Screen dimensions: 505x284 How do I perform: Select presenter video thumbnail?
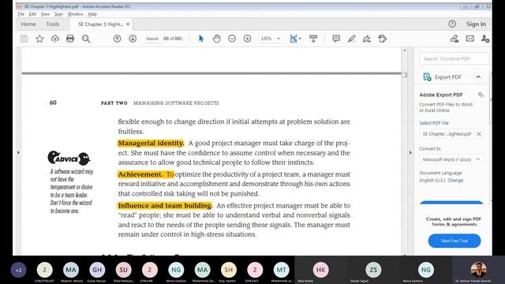(479, 270)
